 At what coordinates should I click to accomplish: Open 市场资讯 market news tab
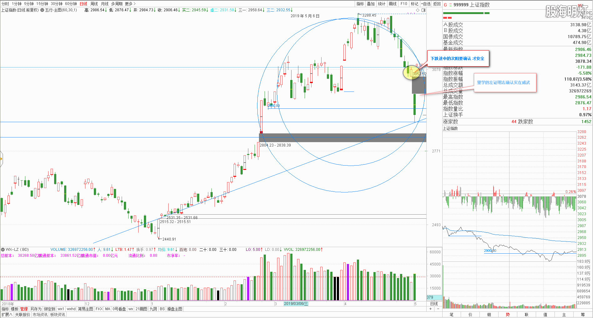[x=40, y=315]
